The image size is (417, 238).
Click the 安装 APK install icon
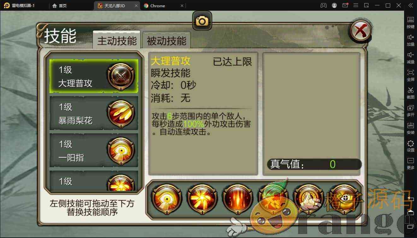pos(410,128)
